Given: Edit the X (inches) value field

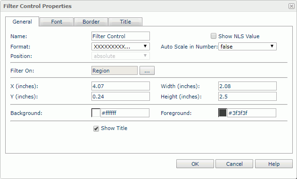Looking at the screenshot, I should [x=121, y=86].
